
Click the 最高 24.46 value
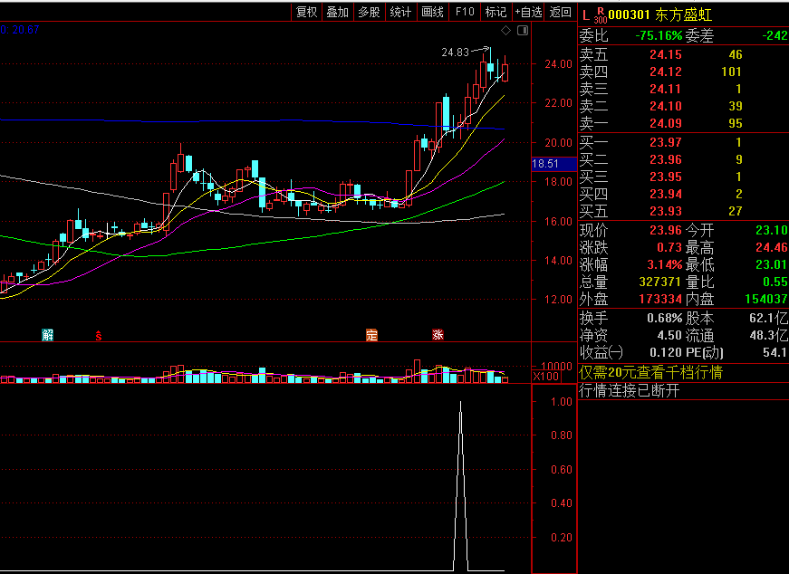[x=772, y=247]
